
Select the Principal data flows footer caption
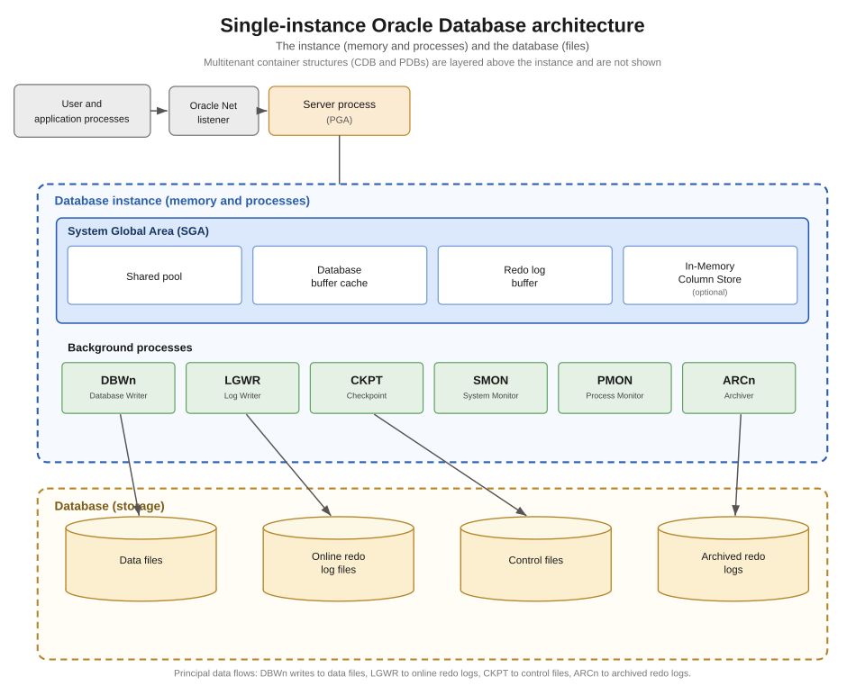pyautogui.click(x=432, y=673)
